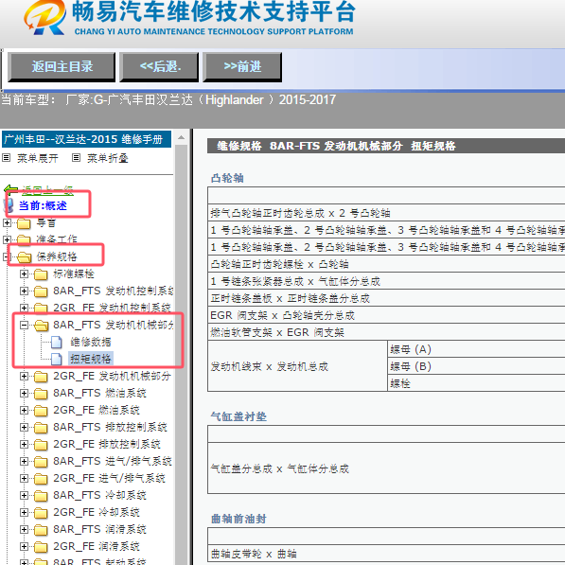Expand 2GR_FE 进气/排气系统 node

point(24,479)
